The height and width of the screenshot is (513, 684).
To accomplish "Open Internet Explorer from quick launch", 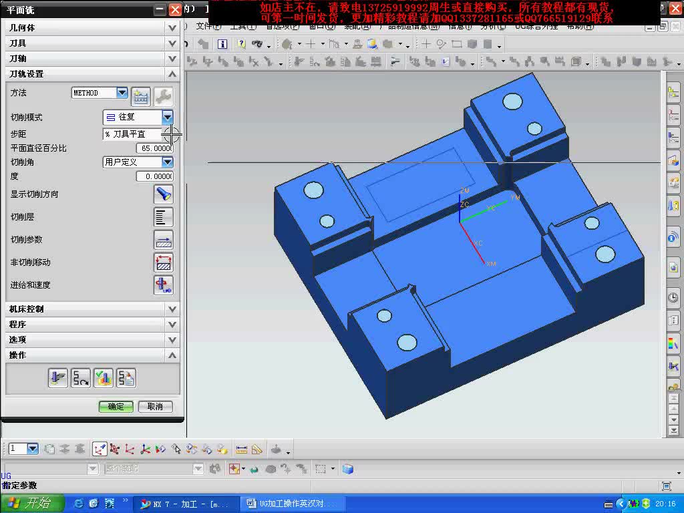I will (x=79, y=504).
